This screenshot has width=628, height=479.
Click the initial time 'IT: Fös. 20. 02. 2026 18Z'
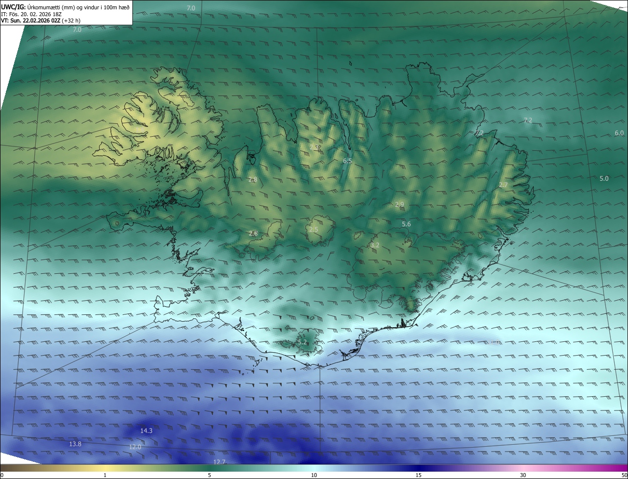(x=31, y=14)
